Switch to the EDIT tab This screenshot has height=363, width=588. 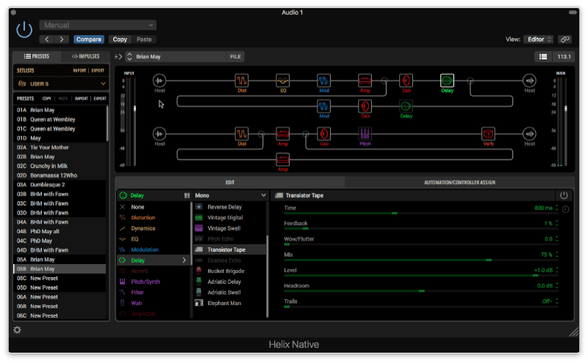230,183
